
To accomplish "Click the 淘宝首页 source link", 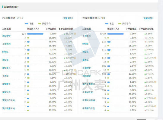I will coord(6,84).
